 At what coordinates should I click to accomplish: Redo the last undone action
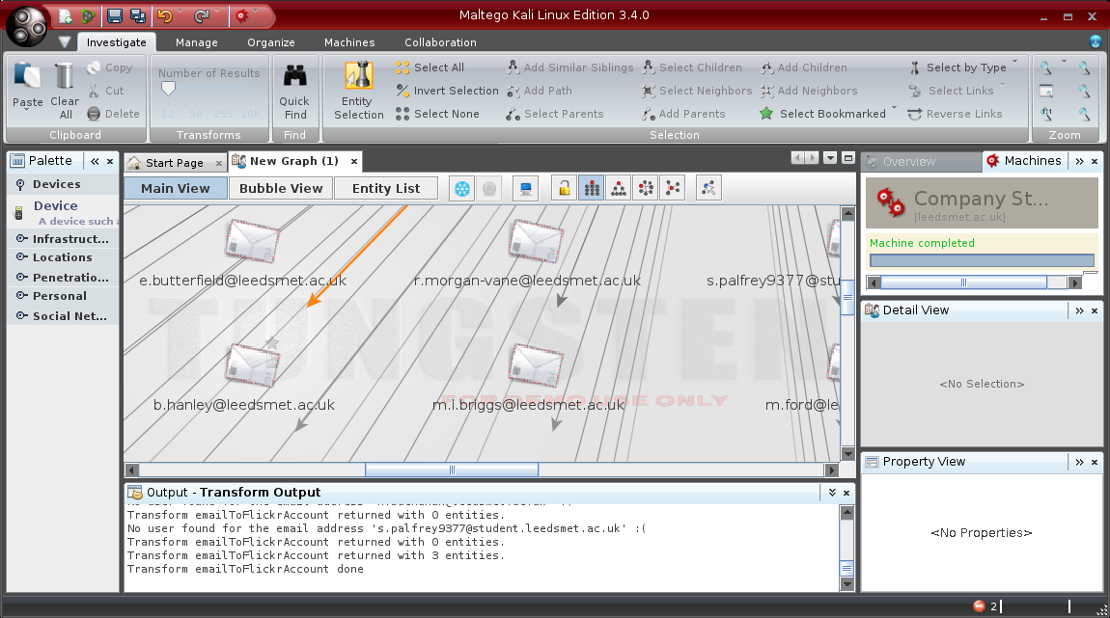pos(202,15)
